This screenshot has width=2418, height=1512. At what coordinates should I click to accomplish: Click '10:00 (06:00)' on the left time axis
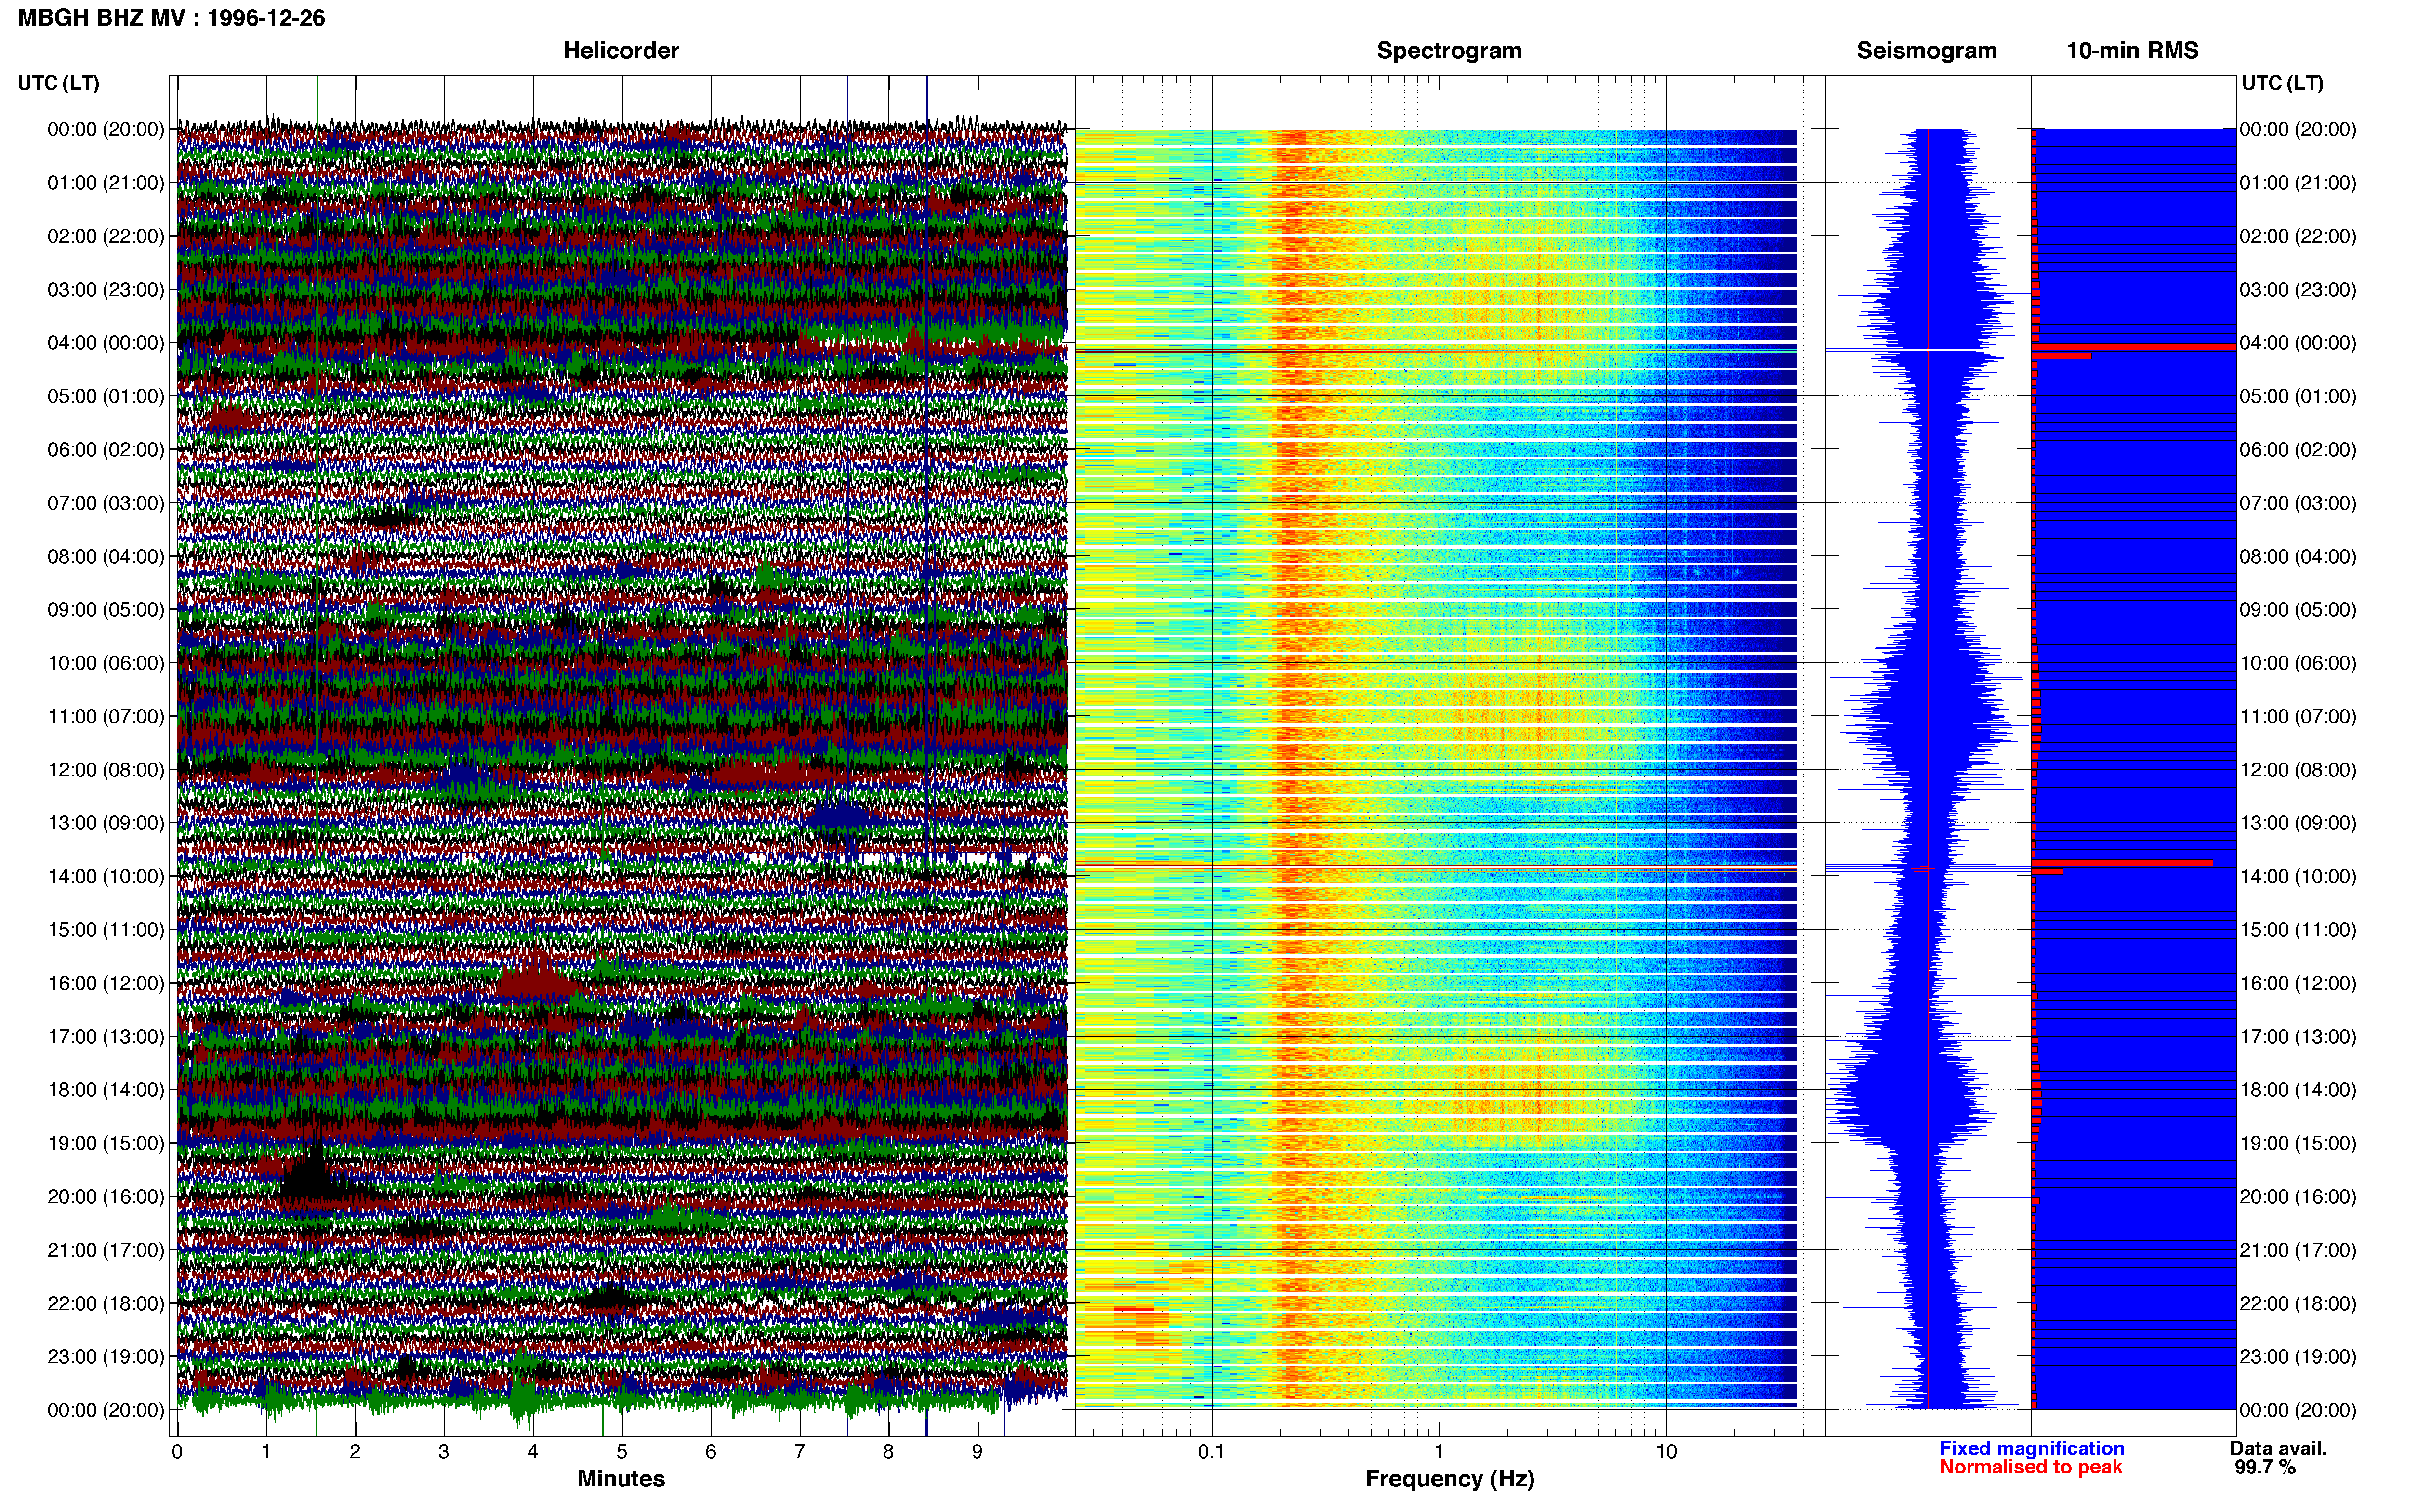click(106, 663)
